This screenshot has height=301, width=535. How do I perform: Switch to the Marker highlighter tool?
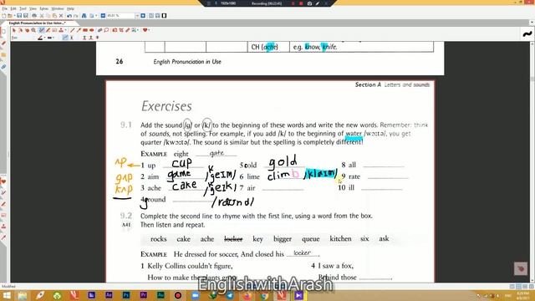[x=48, y=30]
